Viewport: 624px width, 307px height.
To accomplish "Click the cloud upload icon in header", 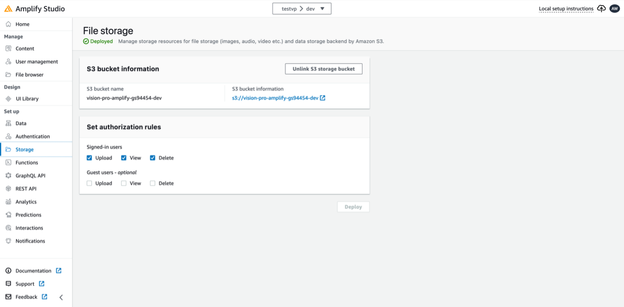I will pyautogui.click(x=602, y=9).
